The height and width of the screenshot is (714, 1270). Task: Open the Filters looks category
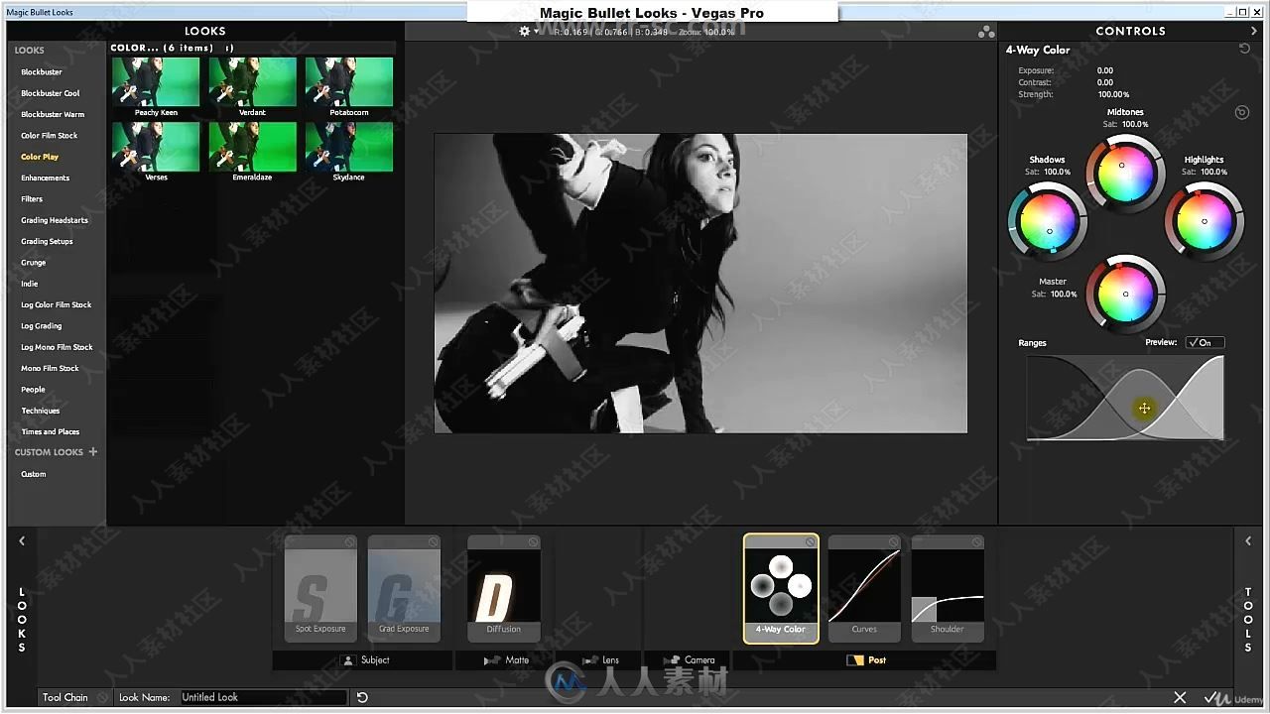coord(32,199)
